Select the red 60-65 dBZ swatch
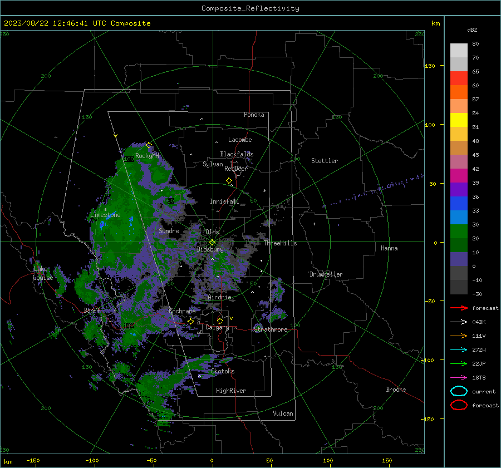The width and height of the screenshot is (501, 468). (x=459, y=78)
